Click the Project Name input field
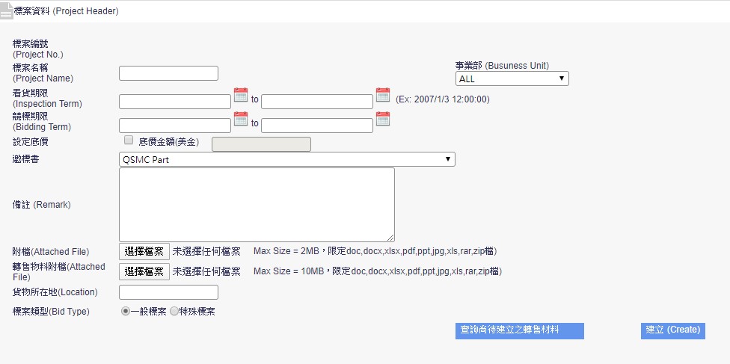The height and width of the screenshot is (364, 730). [168, 73]
